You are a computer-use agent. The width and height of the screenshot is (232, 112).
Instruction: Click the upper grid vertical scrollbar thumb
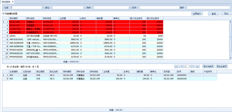[x=231, y=37]
